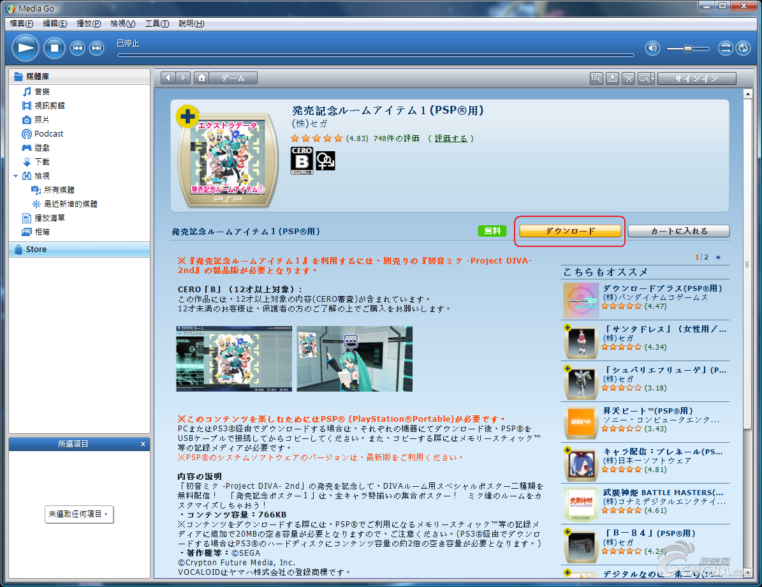The width and height of the screenshot is (762, 587).
Task: Skip to the next track
Action: pos(97,48)
